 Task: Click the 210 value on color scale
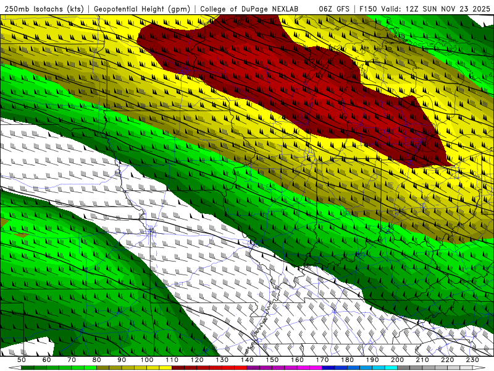pyautogui.click(x=422, y=360)
